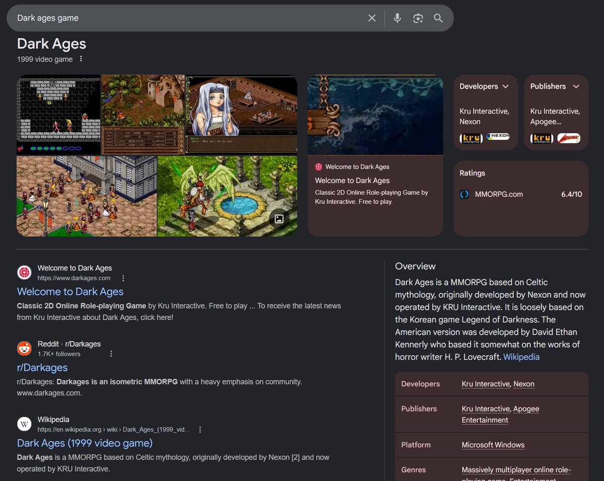
Task: Click the Nexon logo under Developers
Action: 498,137
